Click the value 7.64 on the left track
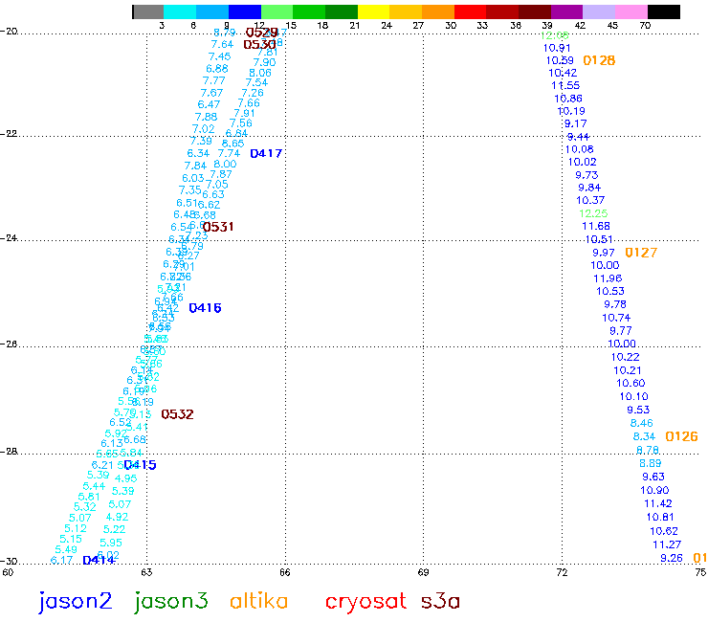 tap(222, 44)
